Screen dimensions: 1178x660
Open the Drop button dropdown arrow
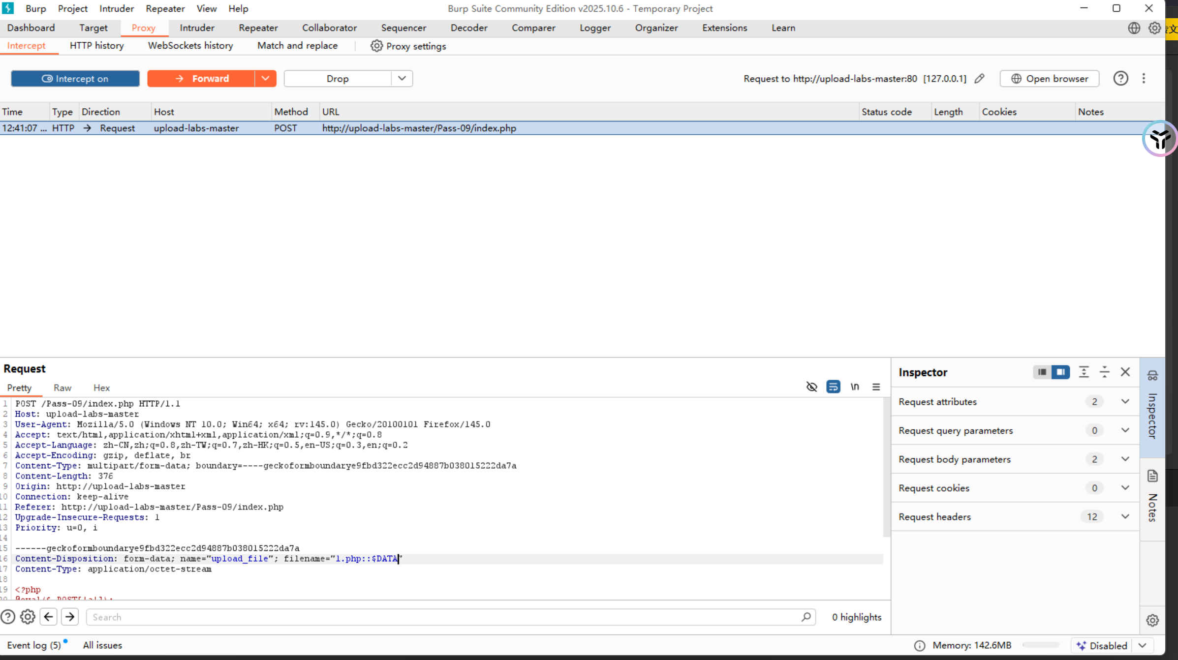[402, 79]
